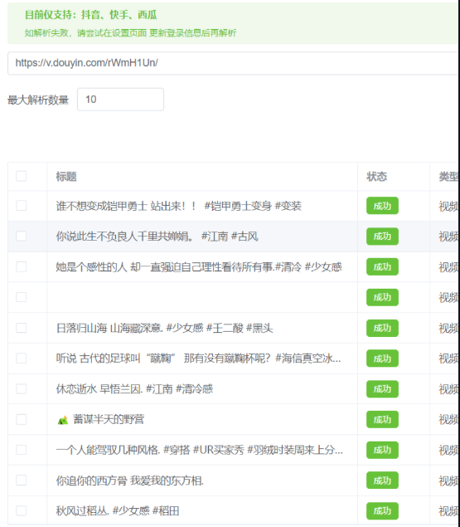This screenshot has height=527, width=460.
Task: Click the 最大解析数量 number field
Action: (120, 100)
